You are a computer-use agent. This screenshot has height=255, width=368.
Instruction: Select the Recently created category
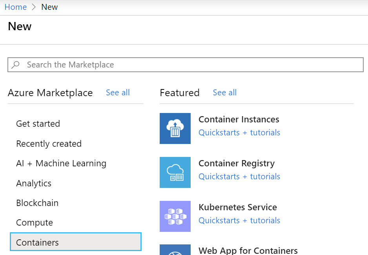(49, 144)
